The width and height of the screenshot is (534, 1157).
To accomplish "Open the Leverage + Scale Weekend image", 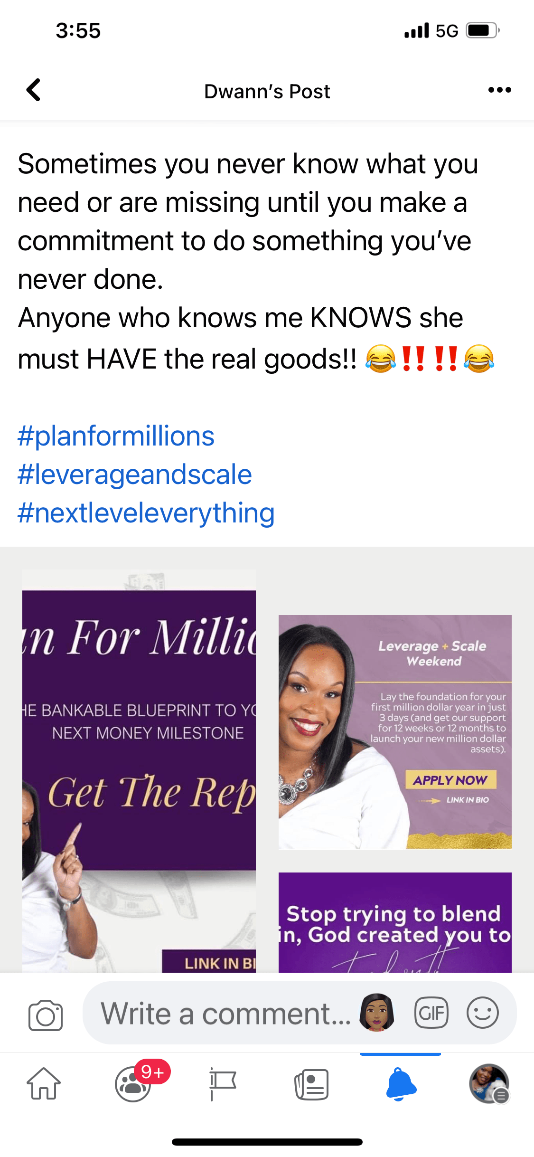I will point(395,732).
